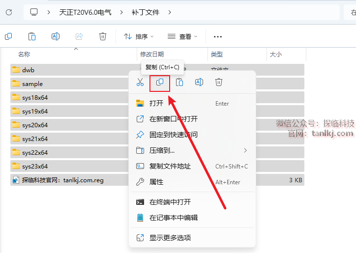Click the toolbar Paste clipboard icon
Image resolution: width=356 pixels, height=253 pixels.
click(32, 36)
